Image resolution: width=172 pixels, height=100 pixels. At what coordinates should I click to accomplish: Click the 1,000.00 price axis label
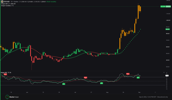tap(168, 20)
